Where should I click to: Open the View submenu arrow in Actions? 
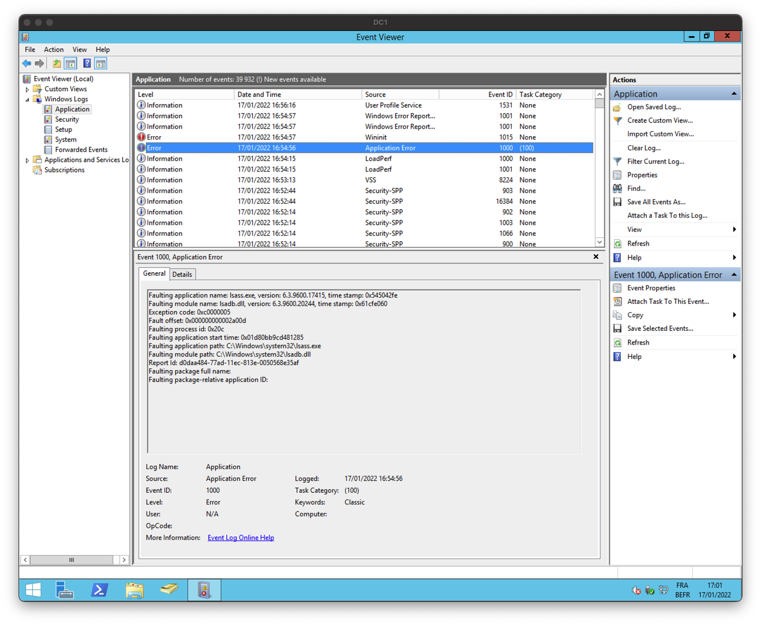735,230
